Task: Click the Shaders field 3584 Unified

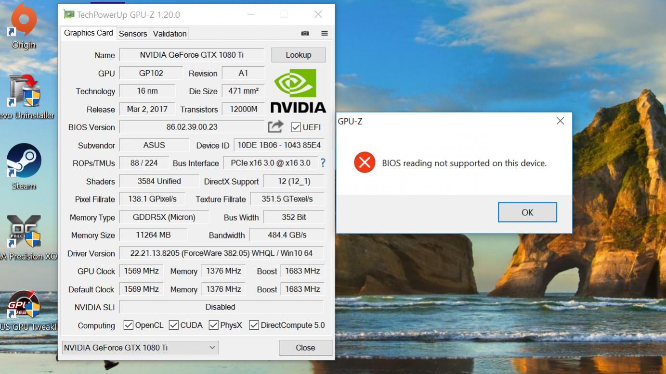Action: pyautogui.click(x=159, y=181)
